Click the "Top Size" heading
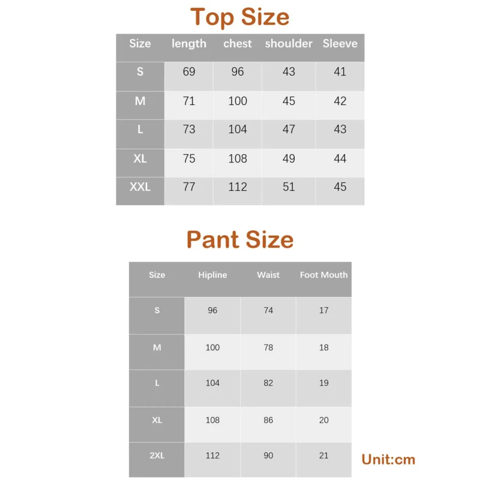Screen dimensions: 480x480 (240, 17)
